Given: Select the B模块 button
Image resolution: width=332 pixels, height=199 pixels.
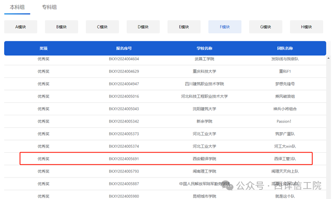Looking at the screenshot, I should [61, 27].
